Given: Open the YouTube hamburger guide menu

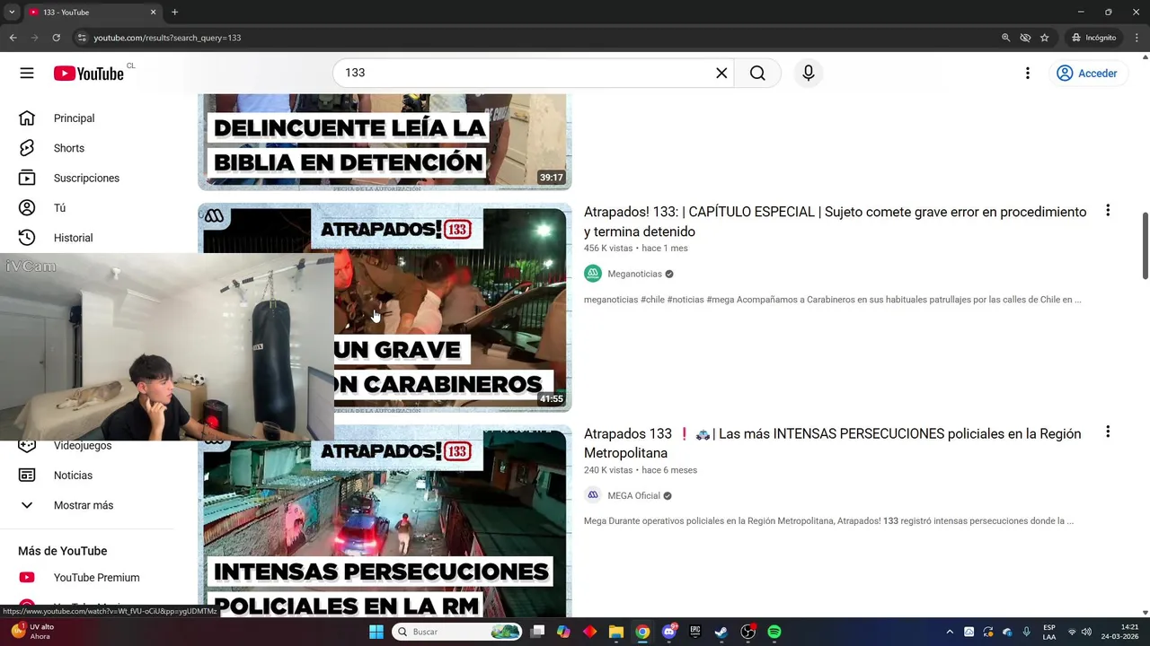Looking at the screenshot, I should [x=27, y=74].
